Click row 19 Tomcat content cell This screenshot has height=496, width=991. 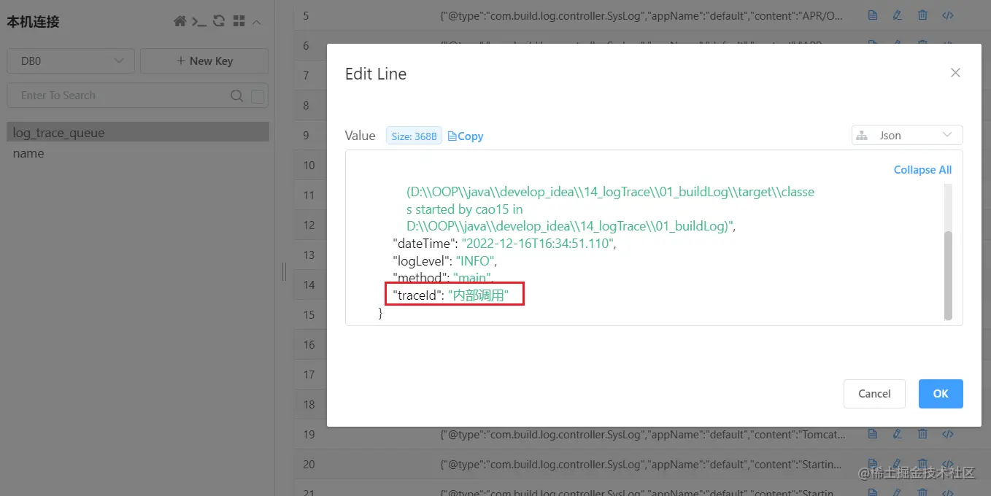643,434
